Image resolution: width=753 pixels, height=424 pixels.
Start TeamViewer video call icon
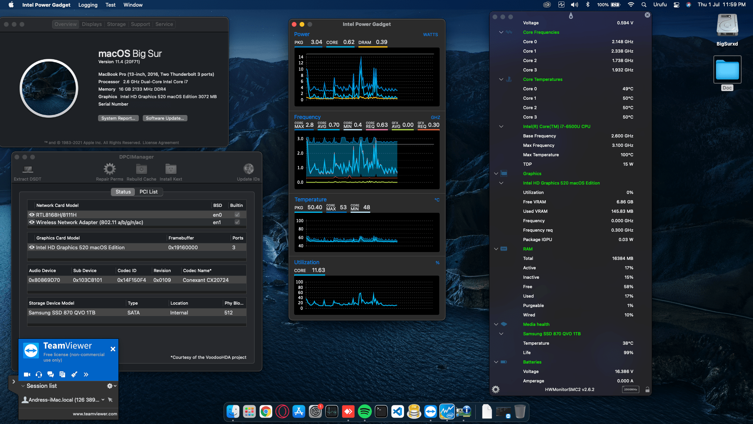27,375
